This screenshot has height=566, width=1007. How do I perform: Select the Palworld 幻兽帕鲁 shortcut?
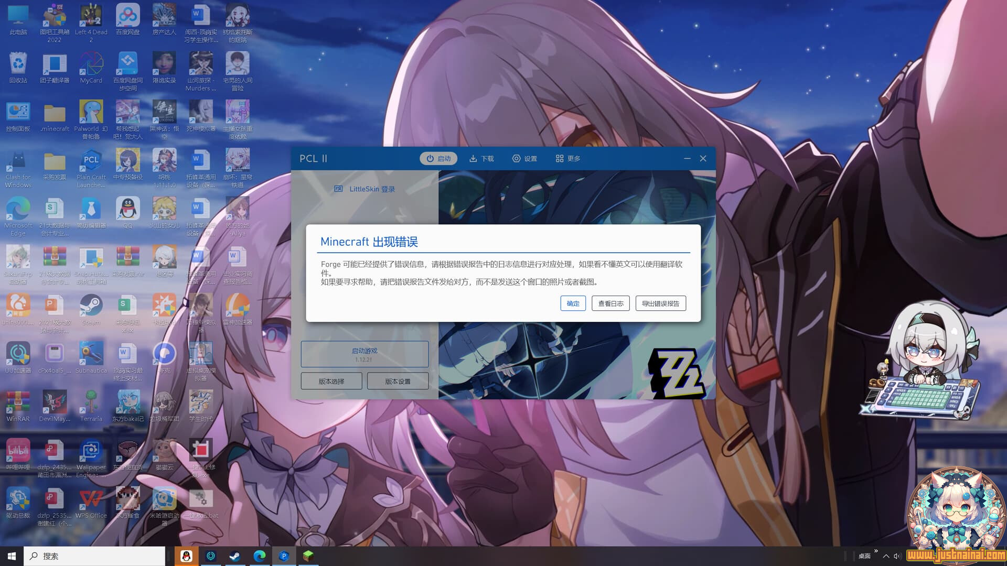point(91,120)
